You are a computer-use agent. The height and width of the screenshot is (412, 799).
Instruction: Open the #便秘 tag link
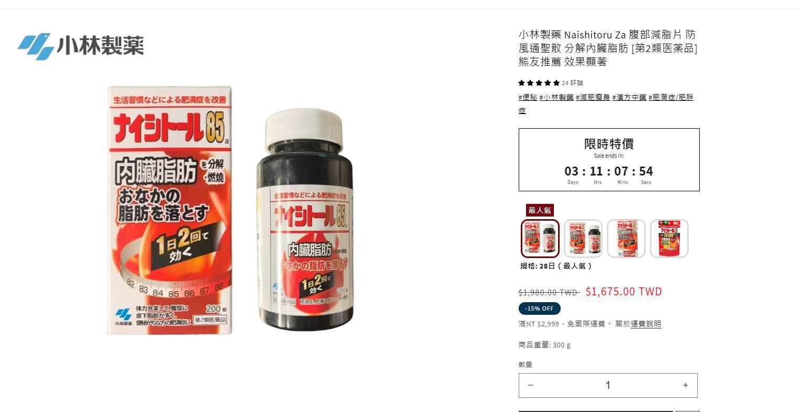[528, 97]
